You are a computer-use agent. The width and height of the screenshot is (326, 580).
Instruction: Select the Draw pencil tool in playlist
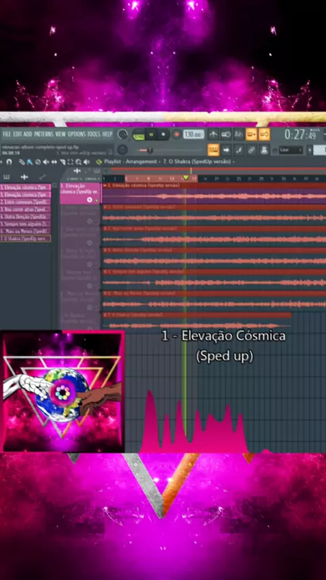tap(22, 162)
